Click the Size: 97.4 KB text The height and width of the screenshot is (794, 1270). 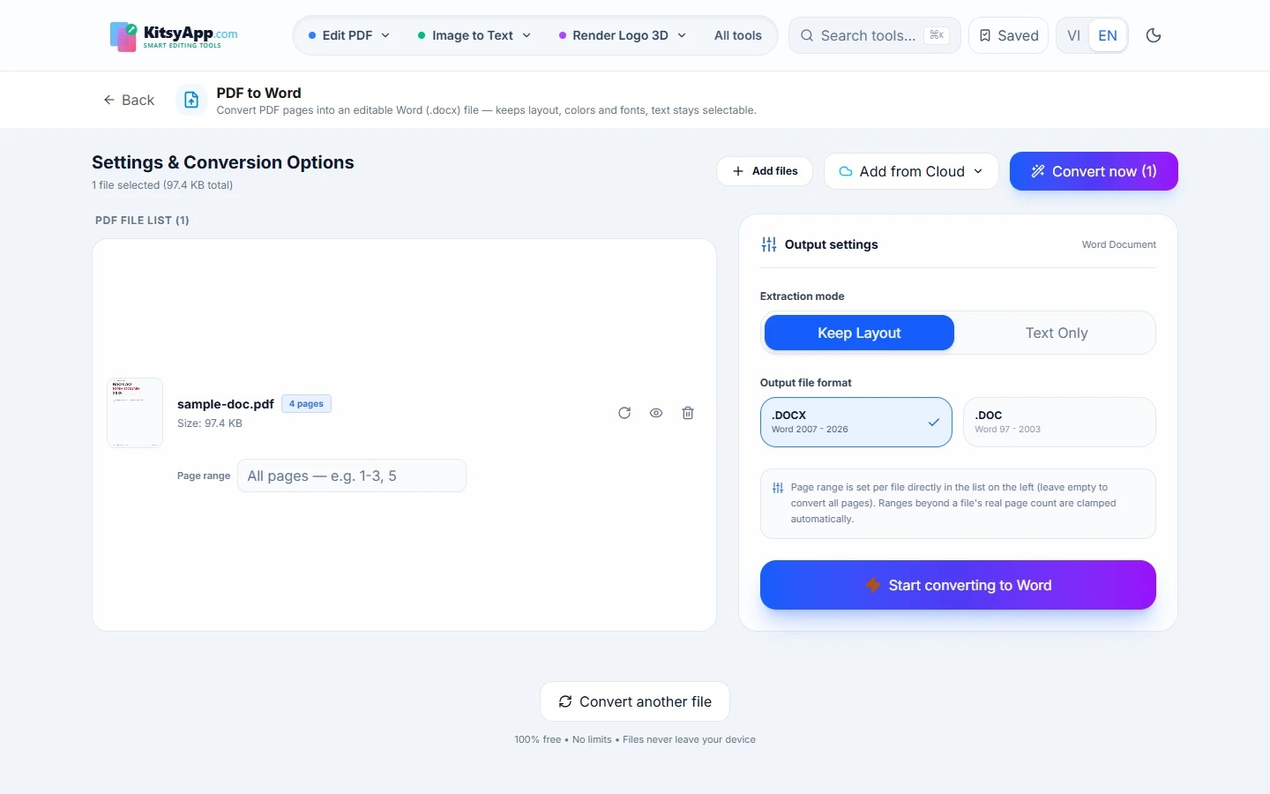coord(210,423)
